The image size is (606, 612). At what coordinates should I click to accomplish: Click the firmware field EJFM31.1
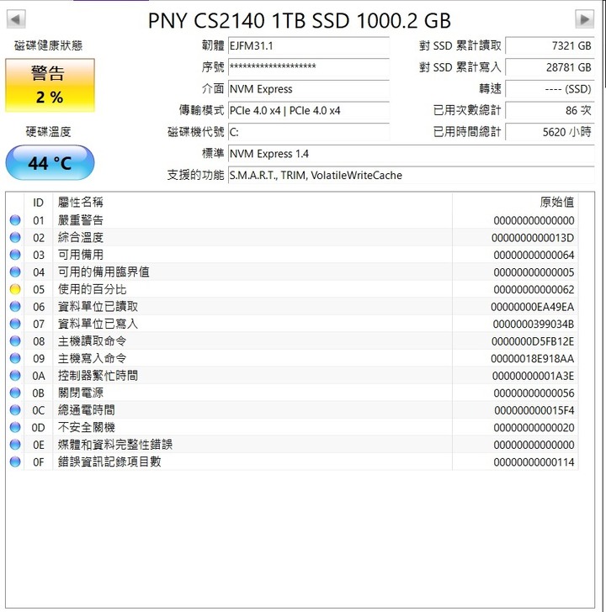tap(309, 46)
